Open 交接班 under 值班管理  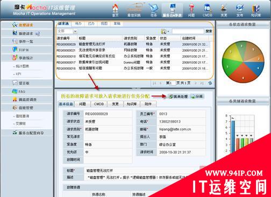coord(20,123)
